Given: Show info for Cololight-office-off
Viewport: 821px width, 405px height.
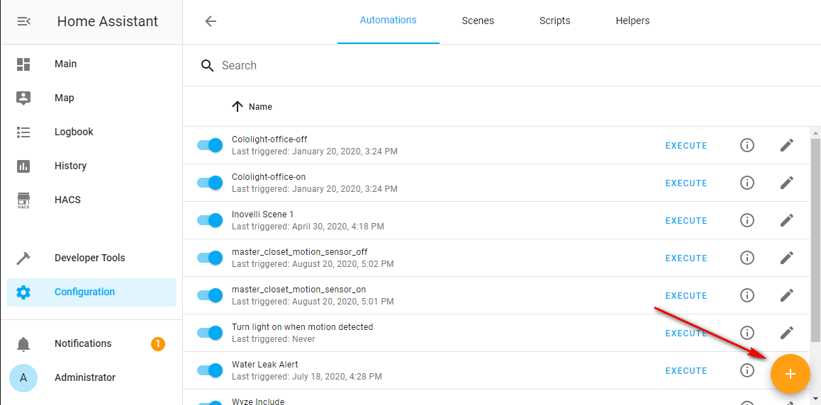Looking at the screenshot, I should point(747,145).
